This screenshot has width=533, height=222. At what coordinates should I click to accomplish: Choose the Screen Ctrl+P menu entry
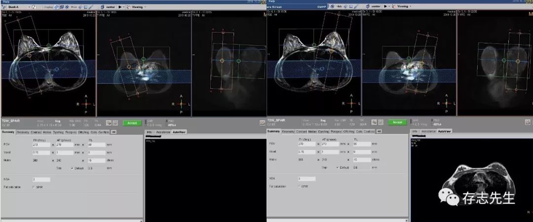click(297, 7)
